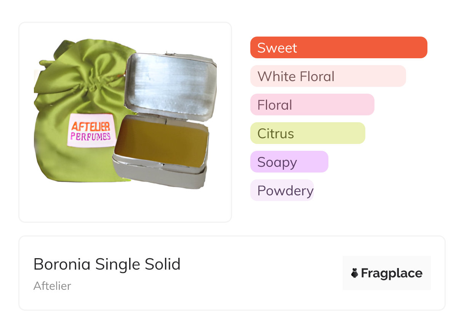This screenshot has width=464, height=329.
Task: Choose the green Citrus accord bar
Action: pos(307,133)
